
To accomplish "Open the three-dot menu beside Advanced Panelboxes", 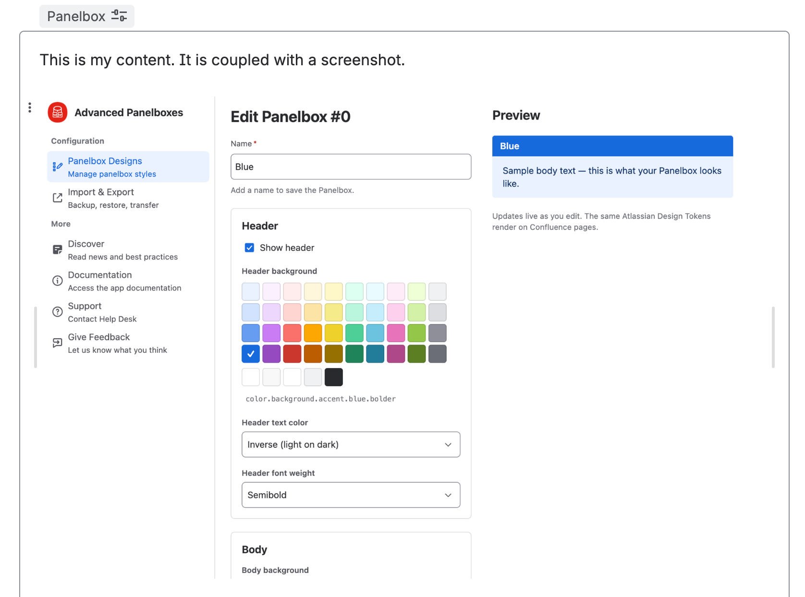I will click(x=30, y=107).
